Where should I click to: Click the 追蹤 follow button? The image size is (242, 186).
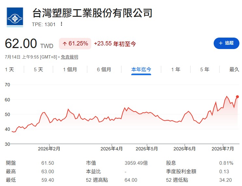point(226,43)
